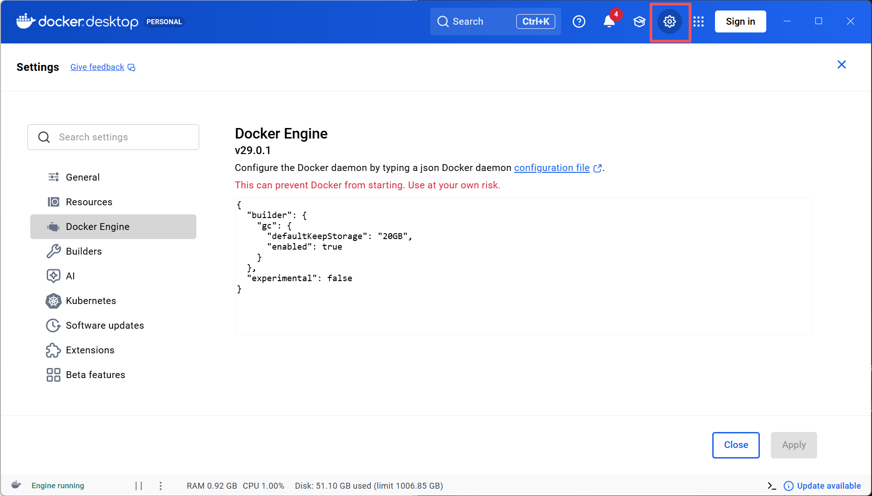The image size is (872, 496).
Task: Click the Software updates clock icon
Action: click(54, 325)
